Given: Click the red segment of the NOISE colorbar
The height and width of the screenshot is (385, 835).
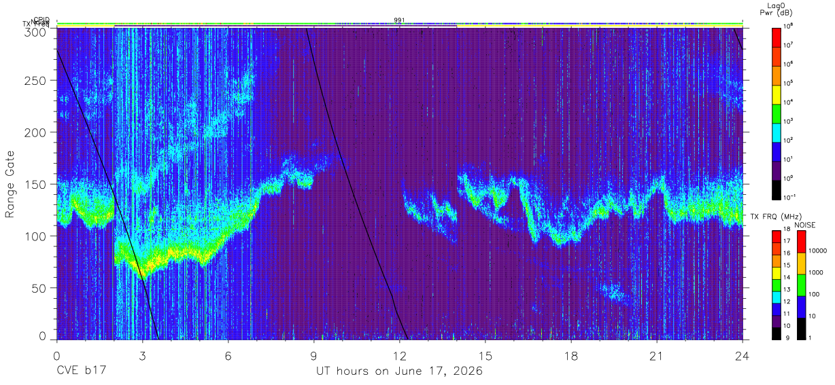Looking at the screenshot, I should pos(801,242).
